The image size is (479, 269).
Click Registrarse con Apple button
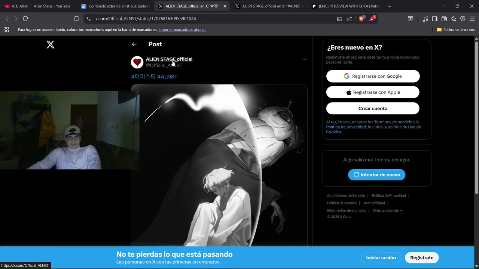pyautogui.click(x=373, y=92)
